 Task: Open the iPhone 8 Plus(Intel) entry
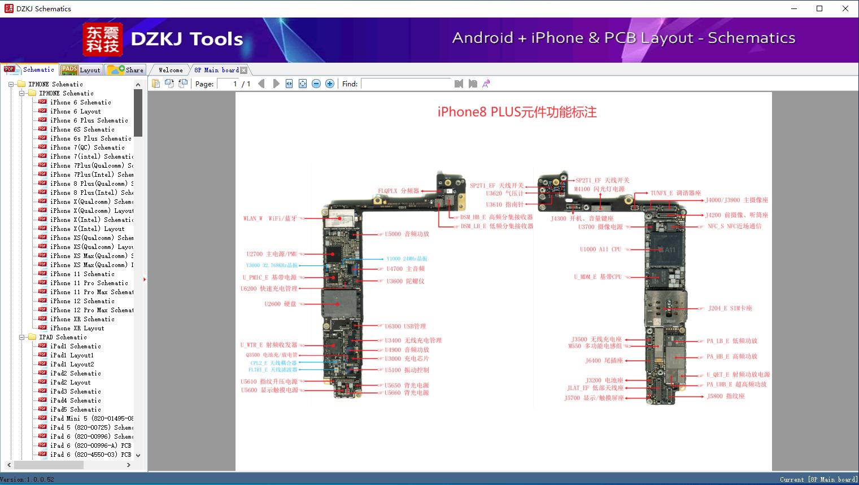91,193
